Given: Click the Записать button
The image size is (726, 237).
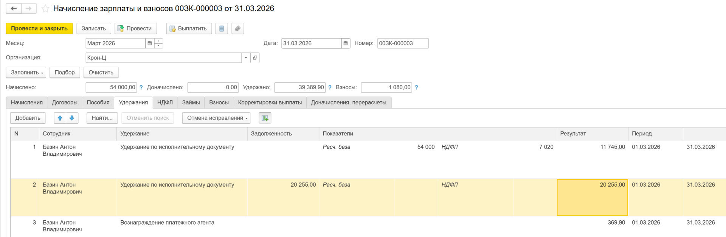Looking at the screenshot, I should pos(94,28).
